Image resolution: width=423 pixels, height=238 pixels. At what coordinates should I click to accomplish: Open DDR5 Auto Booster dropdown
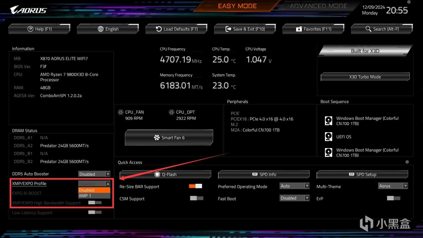(x=94, y=174)
